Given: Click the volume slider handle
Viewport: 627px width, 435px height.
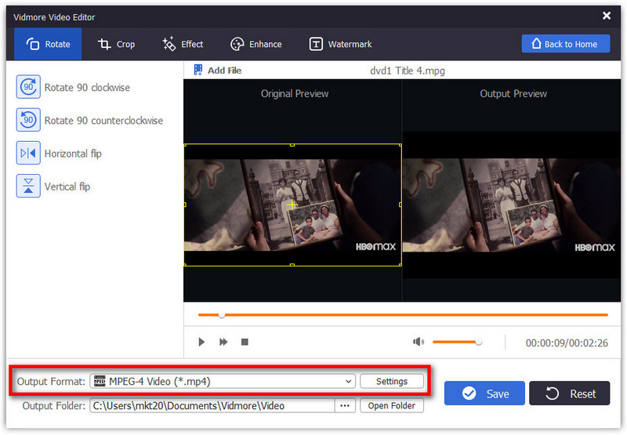Looking at the screenshot, I should tap(478, 342).
